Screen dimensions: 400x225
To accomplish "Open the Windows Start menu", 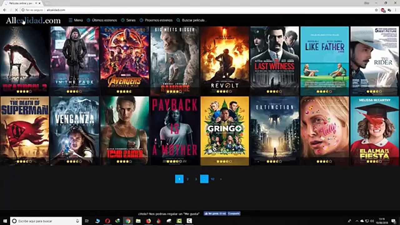I will [4, 221].
